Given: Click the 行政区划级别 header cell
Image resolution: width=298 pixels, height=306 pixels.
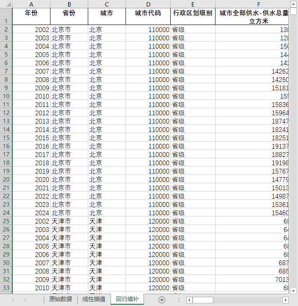Looking at the screenshot, I should coord(193,17).
